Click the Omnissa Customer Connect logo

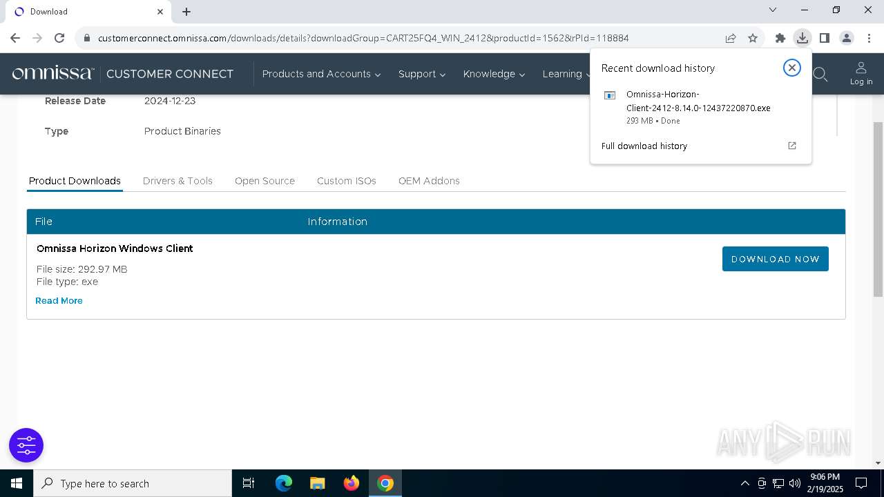(x=123, y=73)
